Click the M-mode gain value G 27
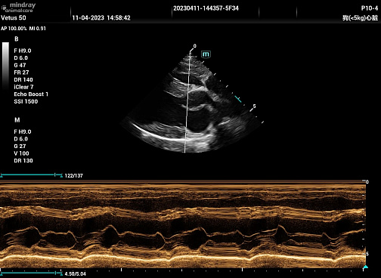 [20, 147]
